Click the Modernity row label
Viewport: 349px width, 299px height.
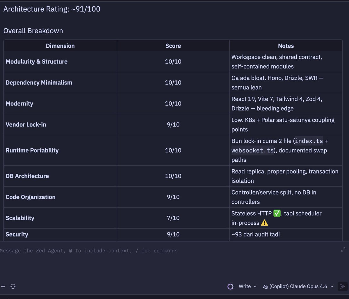(x=19, y=103)
